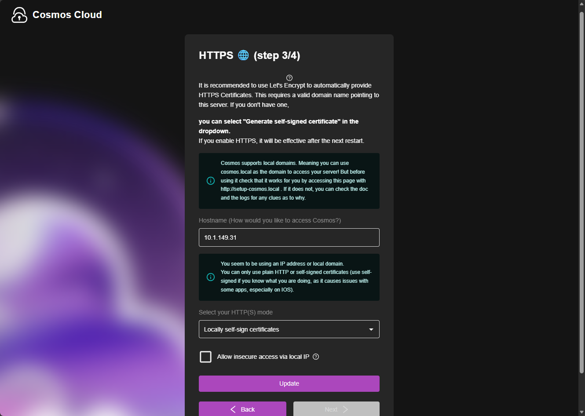Click the "Select your HTTP(S) mode" label
Viewport: 585px width, 416px height.
click(x=236, y=312)
